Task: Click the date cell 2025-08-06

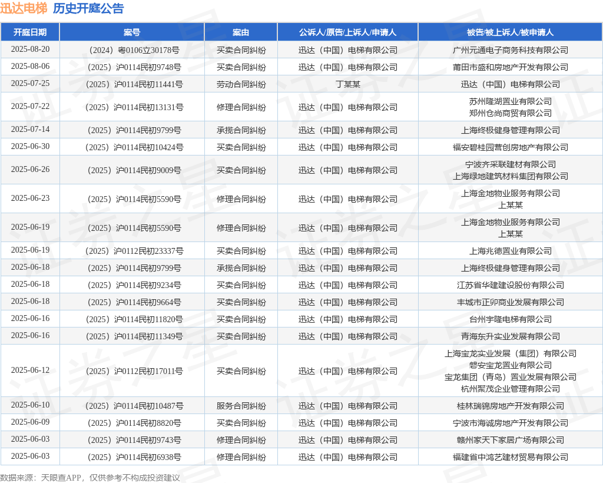Action: point(30,66)
